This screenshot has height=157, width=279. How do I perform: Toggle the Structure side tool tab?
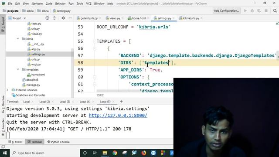click(x=3, y=104)
